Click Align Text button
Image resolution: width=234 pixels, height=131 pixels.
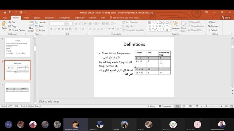pyautogui.click(x=129, y=26)
